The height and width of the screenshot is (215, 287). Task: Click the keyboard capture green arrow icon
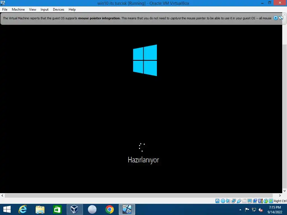(x=271, y=201)
